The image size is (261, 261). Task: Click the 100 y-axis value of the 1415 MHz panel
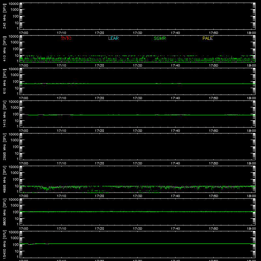16,114
